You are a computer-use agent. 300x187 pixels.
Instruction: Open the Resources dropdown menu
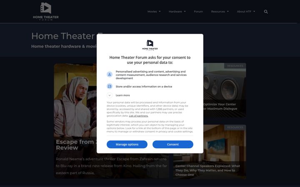tap(220, 12)
